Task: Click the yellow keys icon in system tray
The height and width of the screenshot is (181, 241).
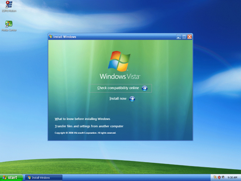Action: (215, 178)
